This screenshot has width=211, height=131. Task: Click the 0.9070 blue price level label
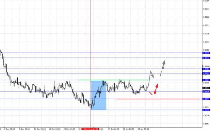pos(206,53)
